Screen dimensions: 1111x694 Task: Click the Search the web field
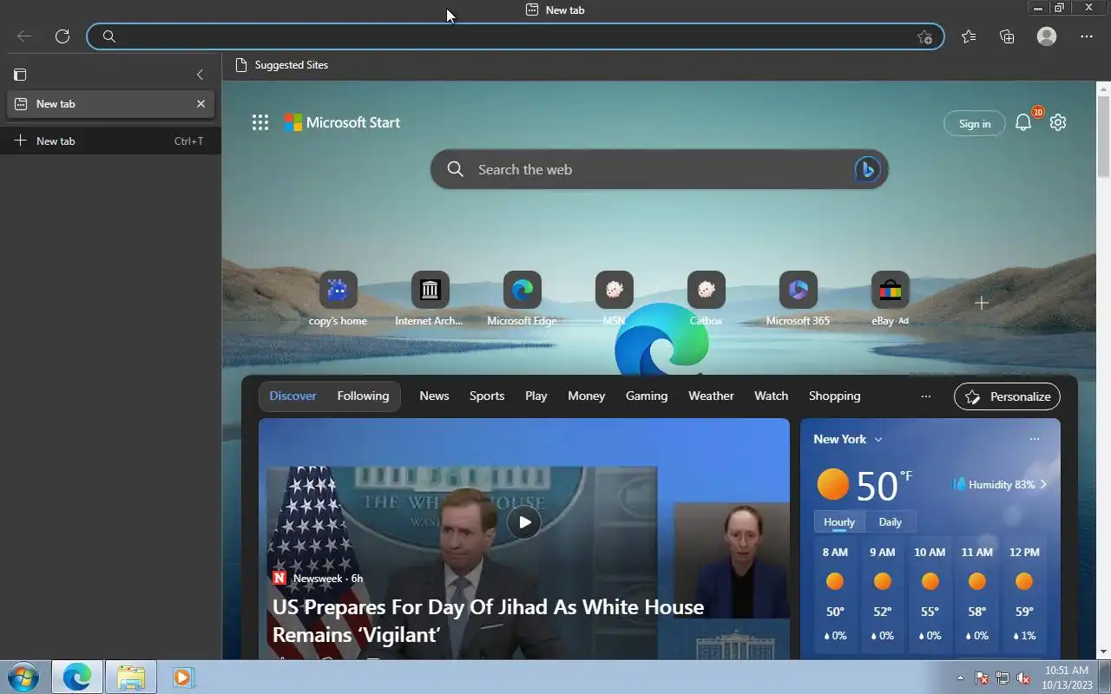[660, 169]
